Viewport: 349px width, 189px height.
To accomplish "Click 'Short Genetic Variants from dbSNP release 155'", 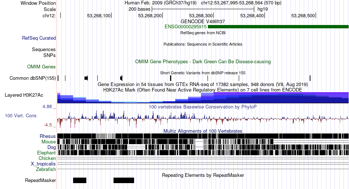I will pos(203,73).
